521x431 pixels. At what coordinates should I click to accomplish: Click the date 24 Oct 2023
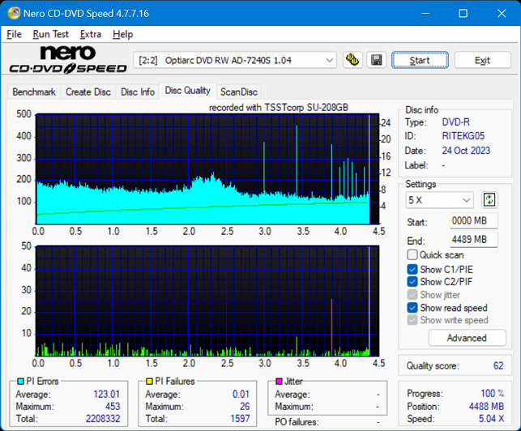tap(466, 151)
